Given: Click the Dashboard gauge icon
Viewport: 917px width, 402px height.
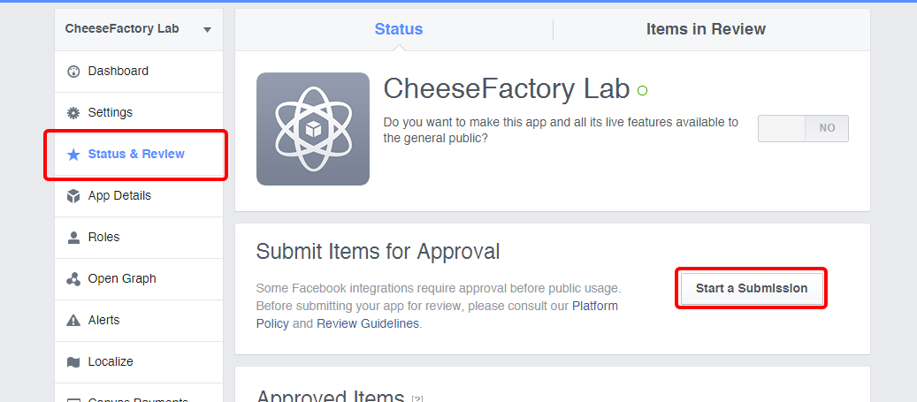Looking at the screenshot, I should click(x=73, y=72).
